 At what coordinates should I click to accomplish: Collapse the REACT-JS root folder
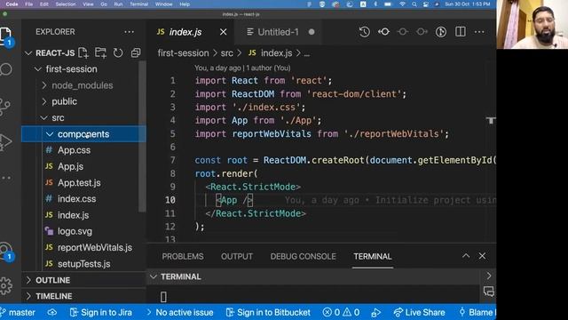(x=28, y=53)
